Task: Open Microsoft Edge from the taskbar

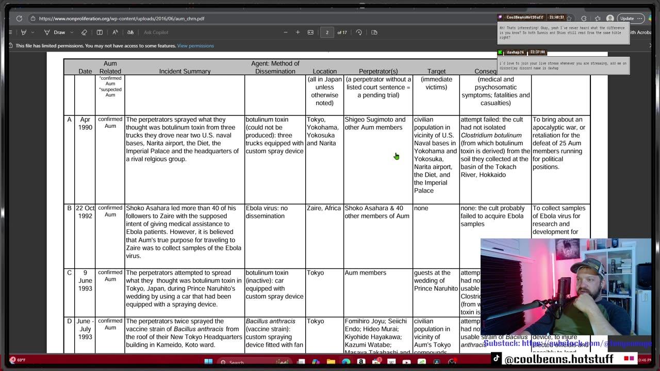Action: click(x=346, y=362)
